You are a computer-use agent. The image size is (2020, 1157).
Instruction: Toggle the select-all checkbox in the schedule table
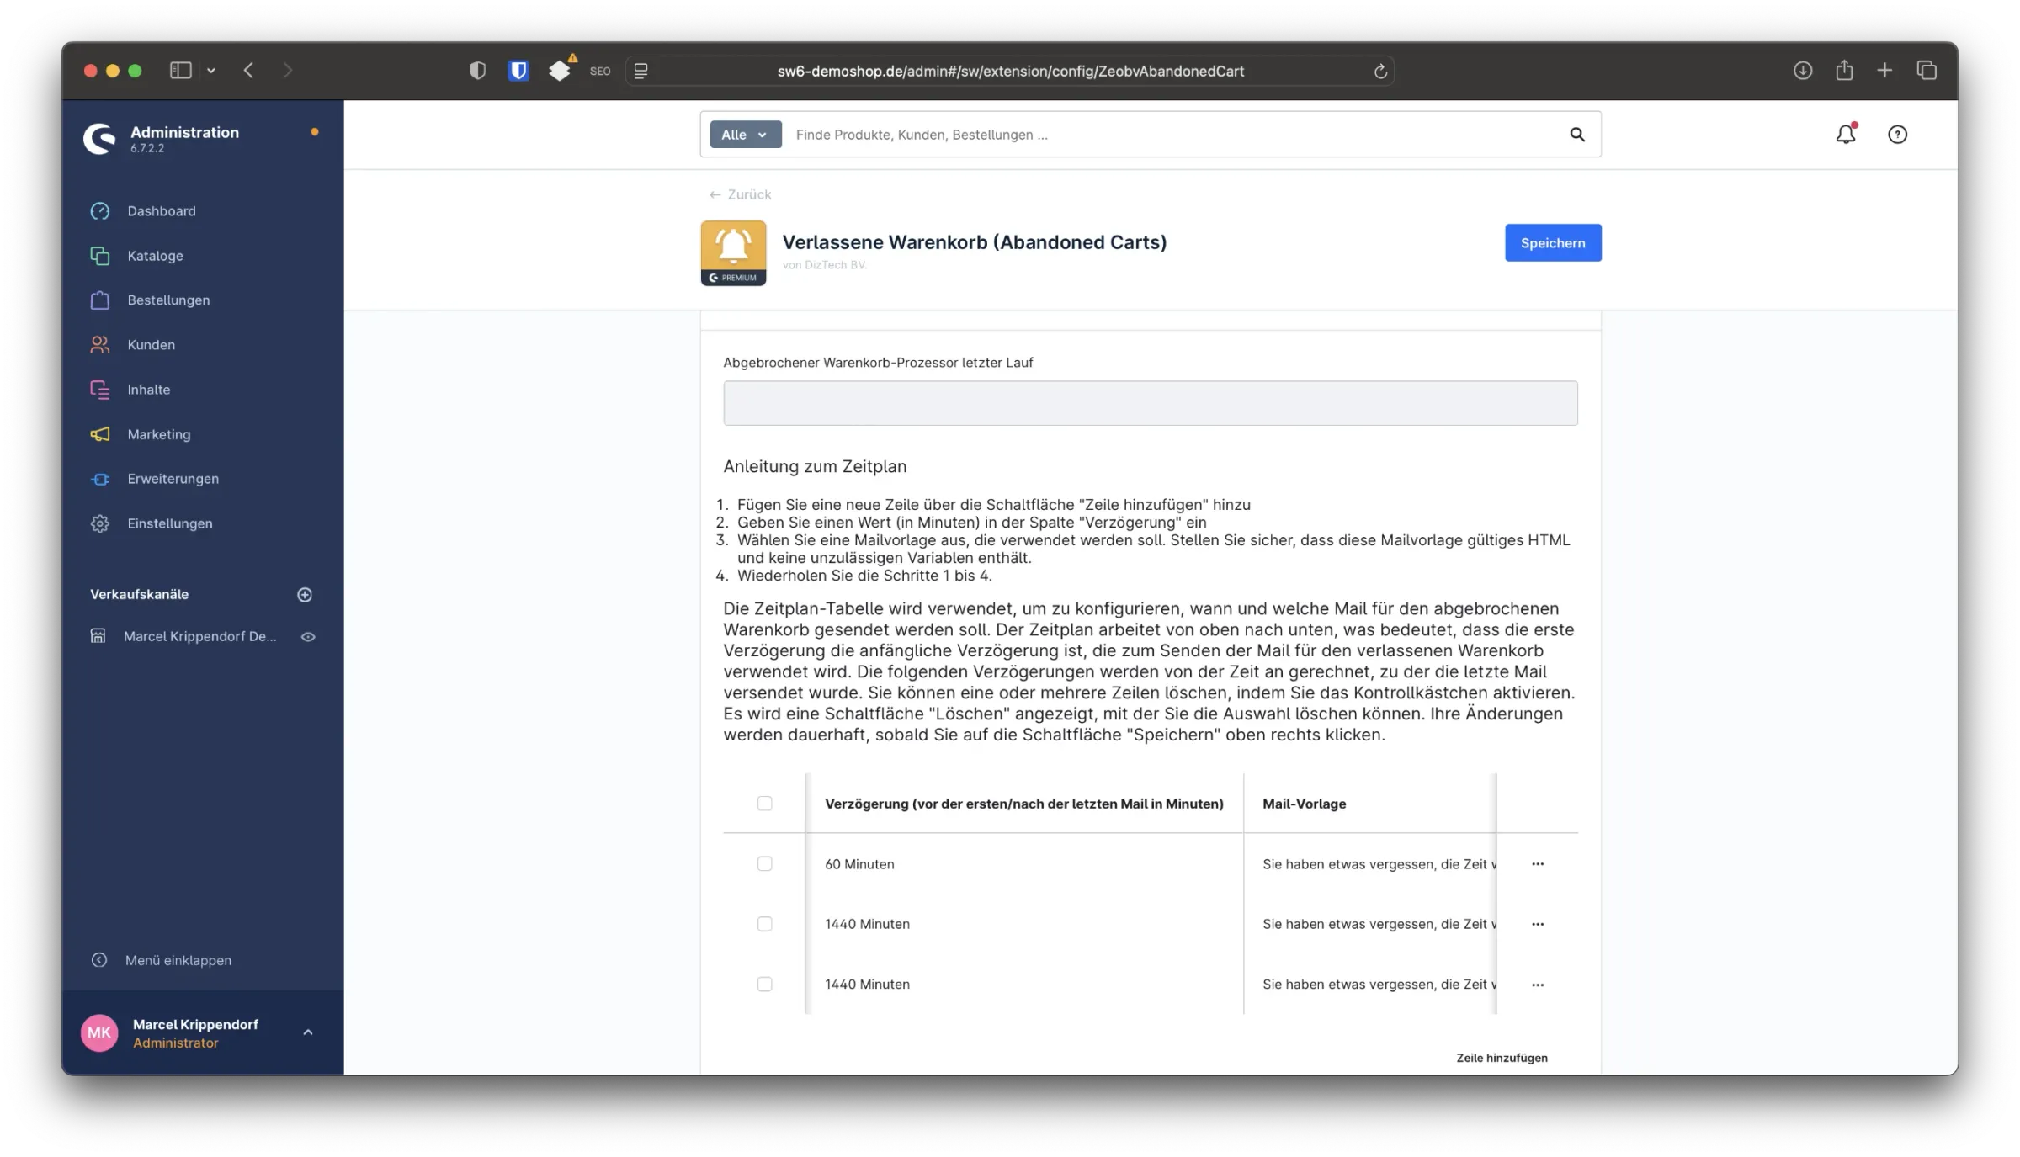click(x=765, y=804)
